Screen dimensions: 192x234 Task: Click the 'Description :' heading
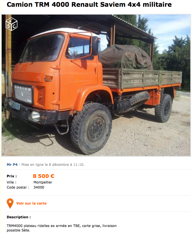[x=19, y=217]
